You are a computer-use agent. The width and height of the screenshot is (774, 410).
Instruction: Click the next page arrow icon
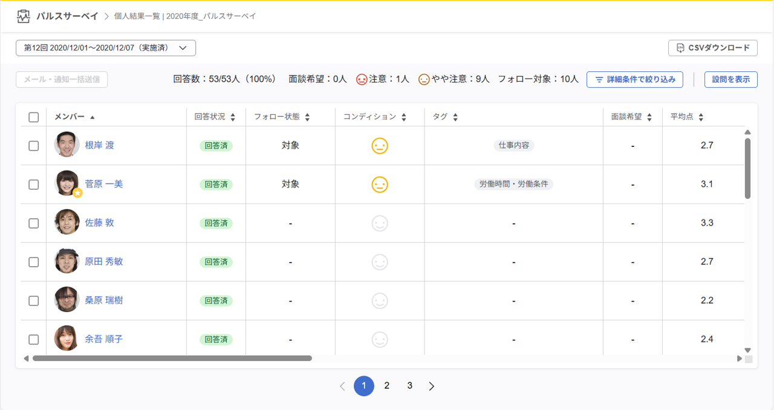tap(431, 386)
